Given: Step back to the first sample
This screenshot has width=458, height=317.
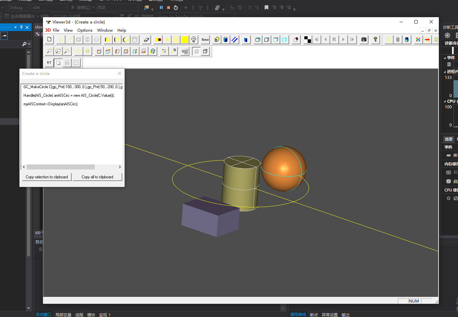Looking at the screenshot, I should pyautogui.click(x=317, y=40).
